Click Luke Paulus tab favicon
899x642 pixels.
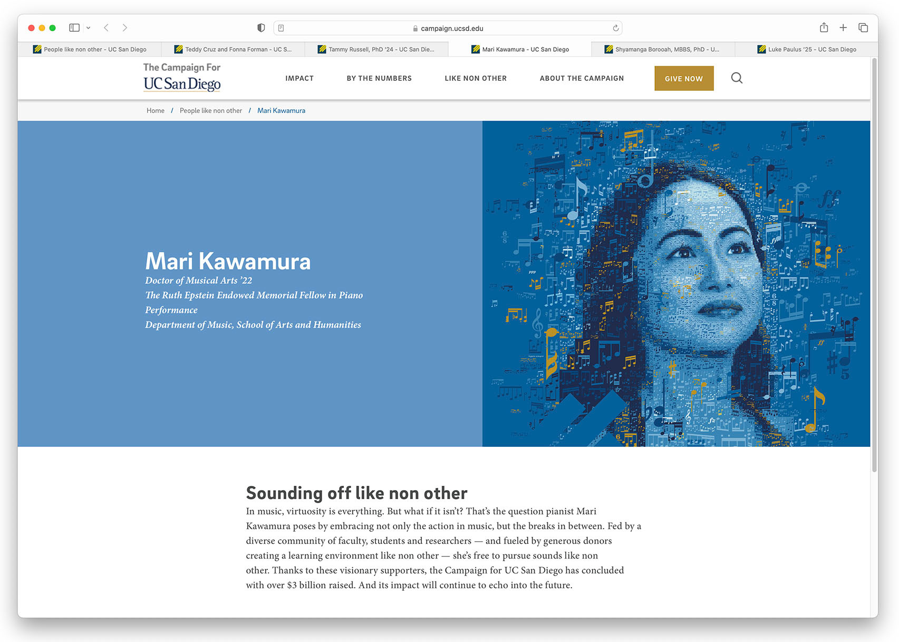pos(761,49)
